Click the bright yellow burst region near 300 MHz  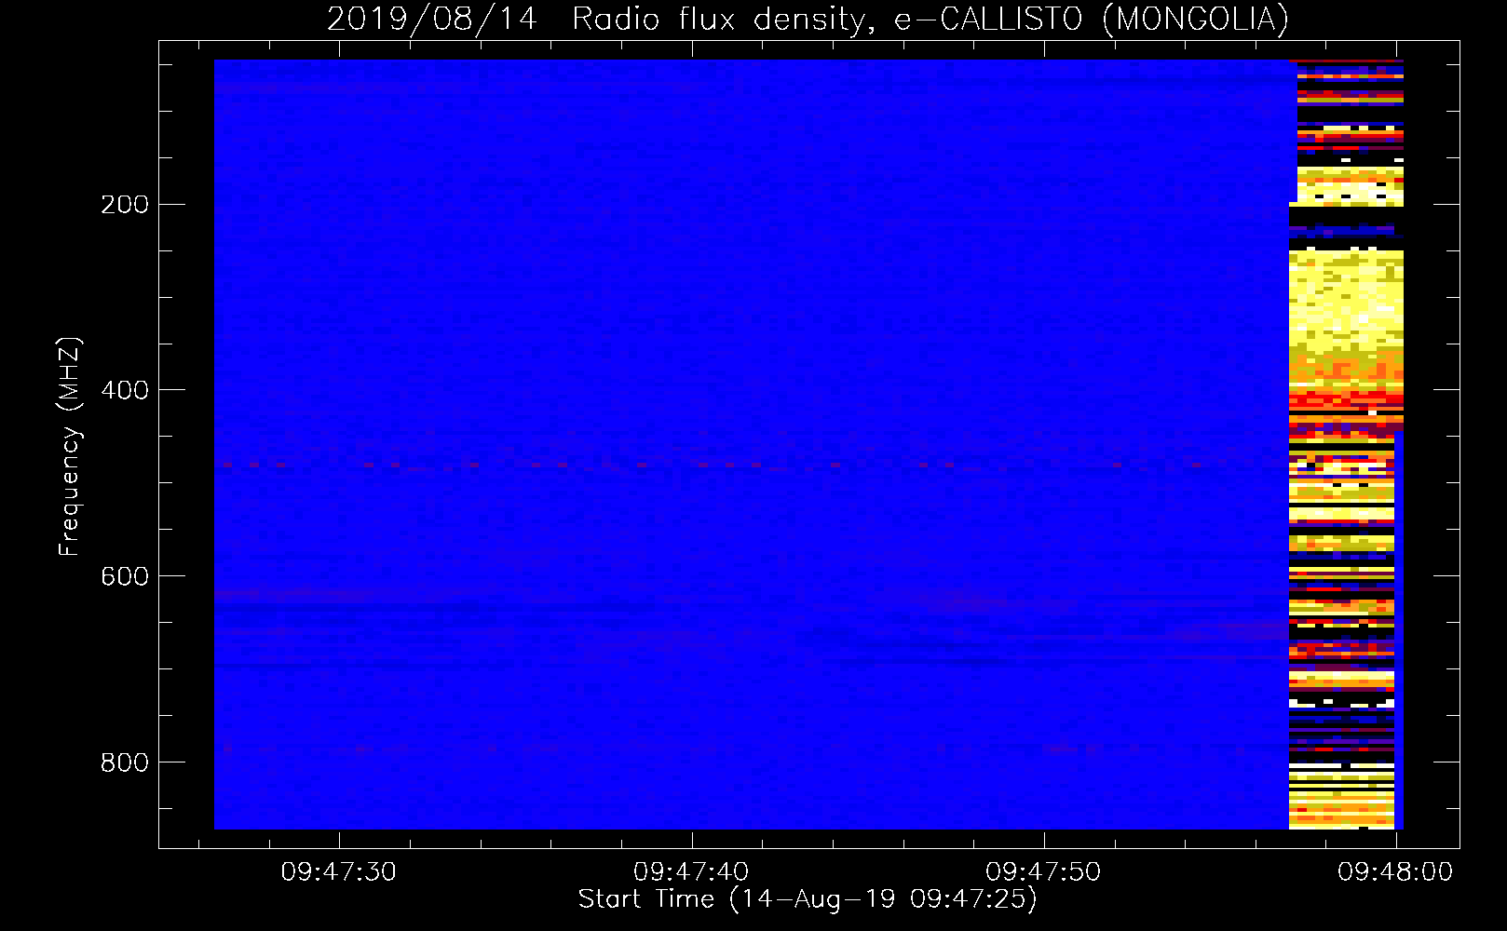tap(1346, 298)
